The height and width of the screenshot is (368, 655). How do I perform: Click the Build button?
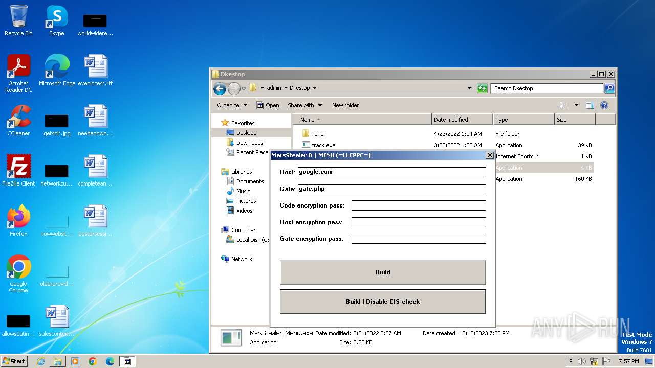383,272
